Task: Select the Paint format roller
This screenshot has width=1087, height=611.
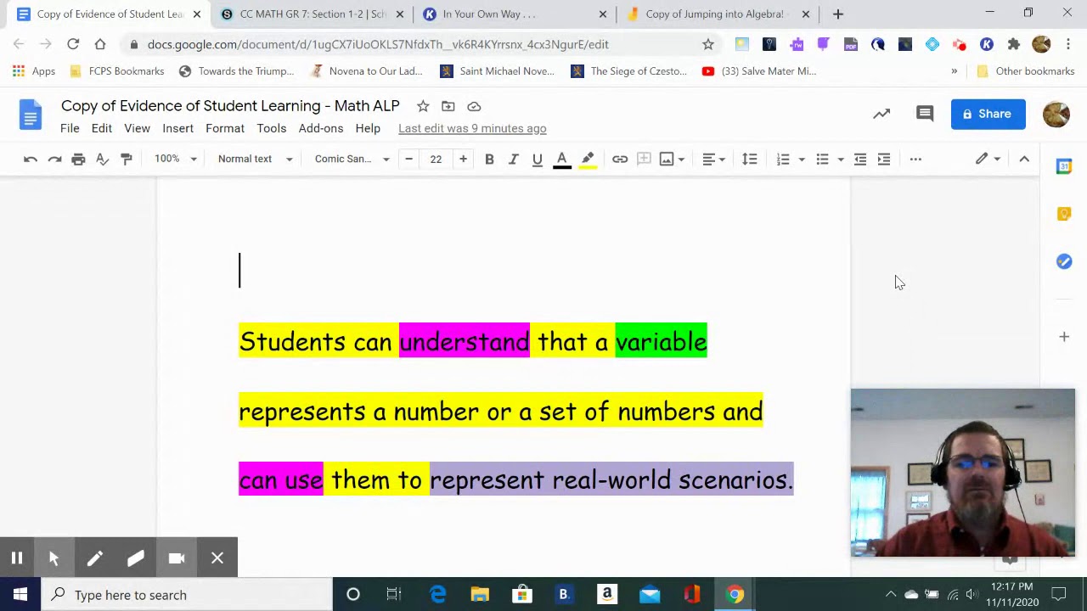Action: point(126,159)
